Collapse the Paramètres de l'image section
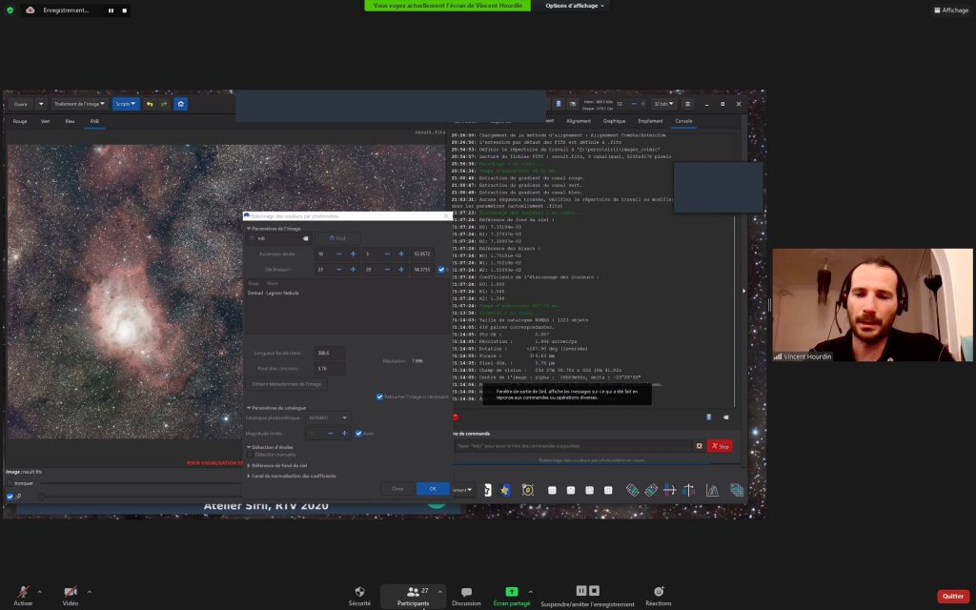This screenshot has width=976, height=610. pyautogui.click(x=249, y=229)
